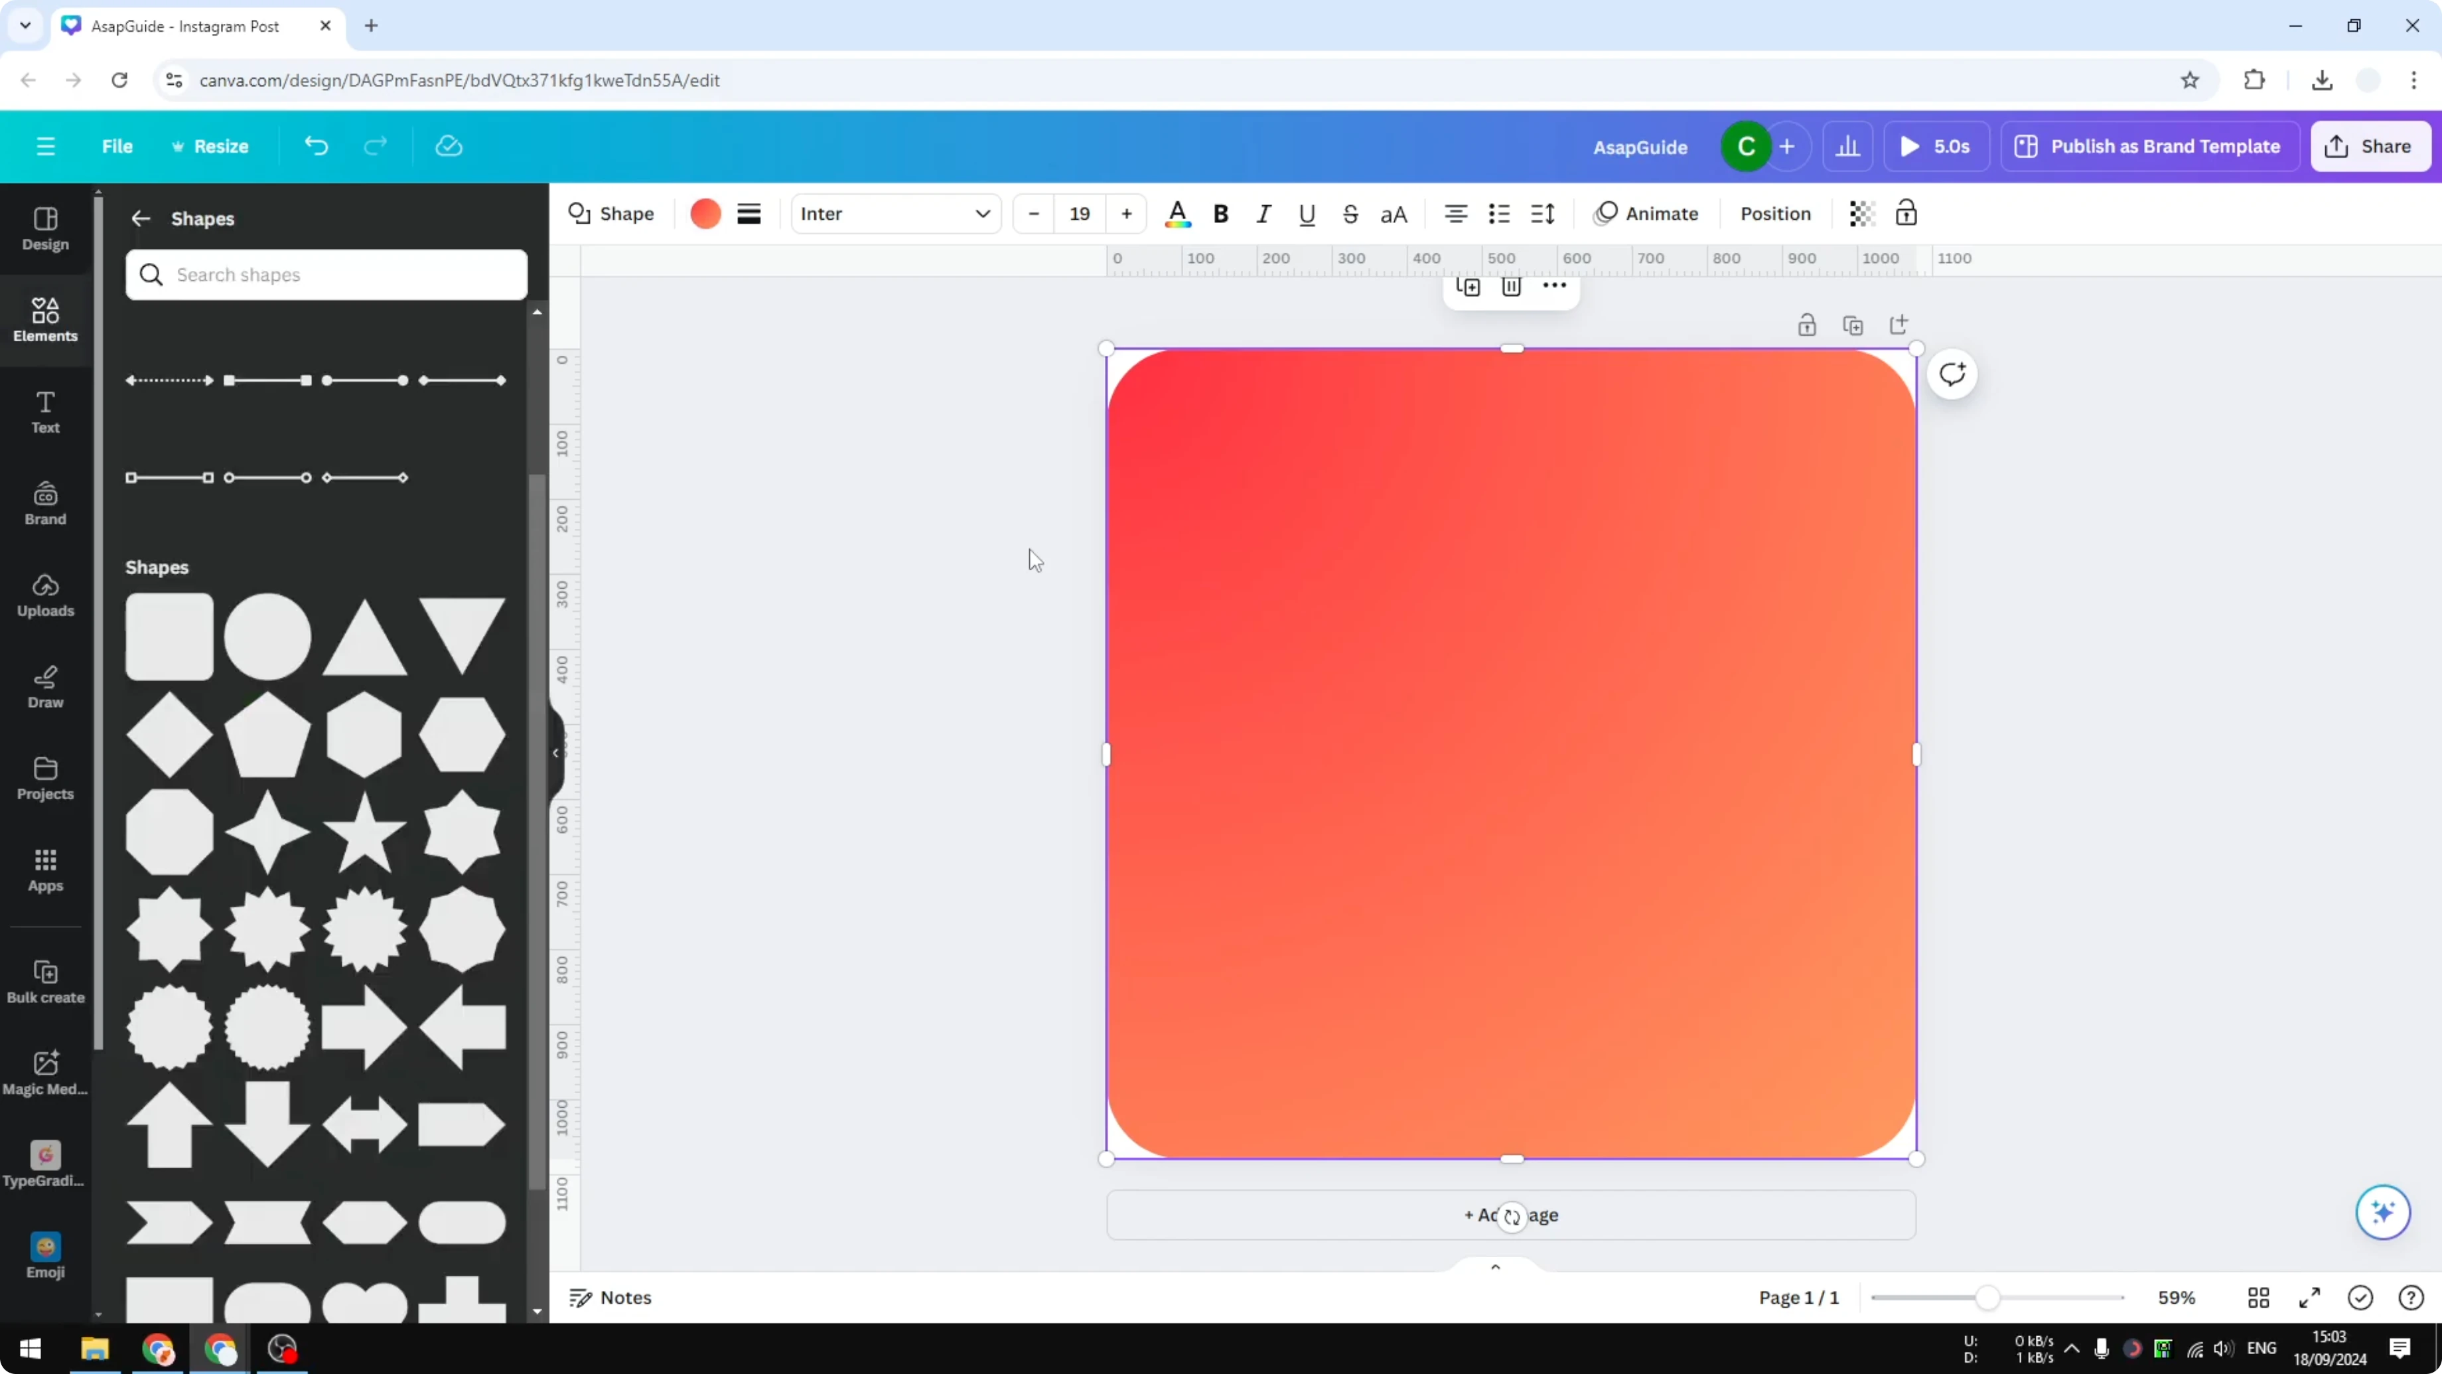Open the border style options
Screen dimensions: 2442x1374
click(x=749, y=213)
